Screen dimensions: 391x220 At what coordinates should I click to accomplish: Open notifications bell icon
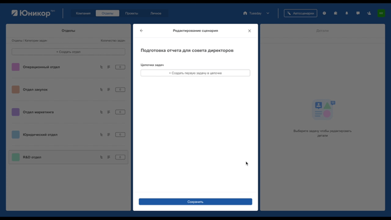coord(346,13)
